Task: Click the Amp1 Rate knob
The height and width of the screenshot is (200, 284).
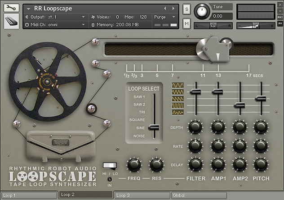Action: (x=218, y=146)
